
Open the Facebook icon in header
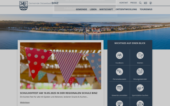(151, 3)
